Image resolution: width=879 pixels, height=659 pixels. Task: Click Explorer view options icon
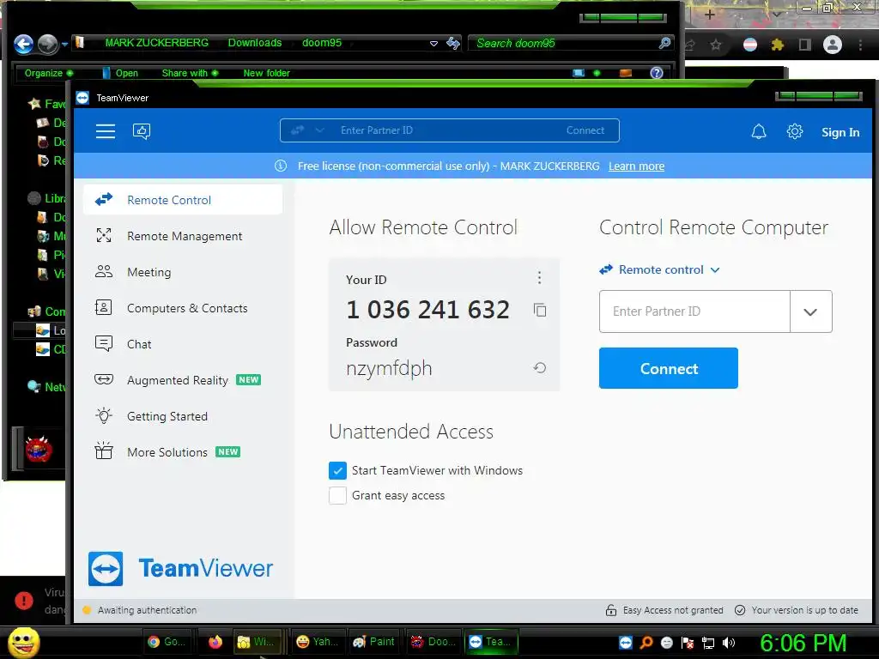(578, 73)
